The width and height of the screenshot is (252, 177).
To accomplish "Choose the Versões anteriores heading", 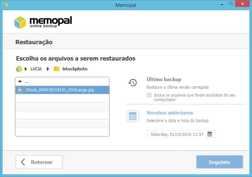I will (170, 113).
